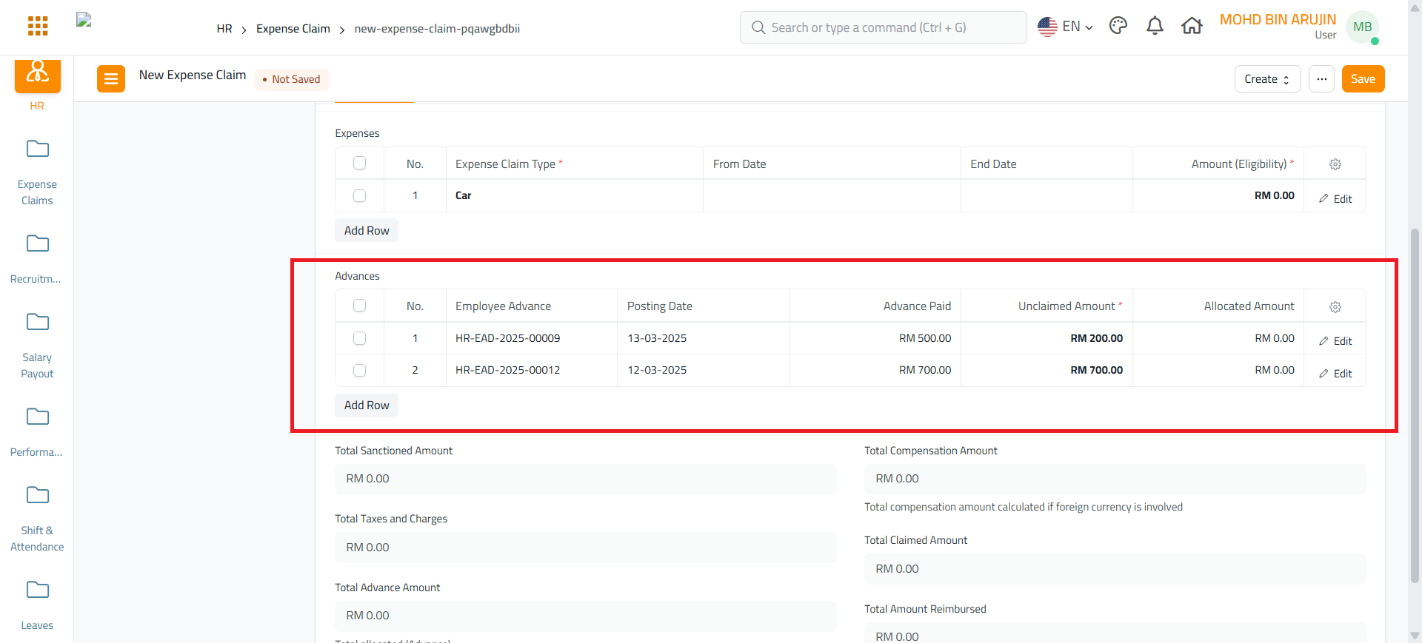Open Advances table settings gear

(1335, 307)
